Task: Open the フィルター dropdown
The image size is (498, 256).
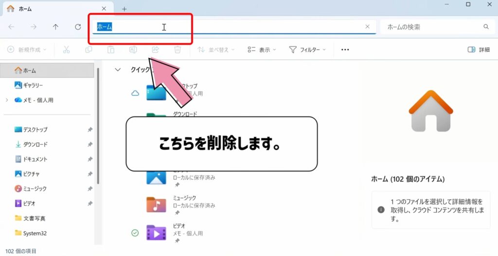Action: click(x=307, y=49)
